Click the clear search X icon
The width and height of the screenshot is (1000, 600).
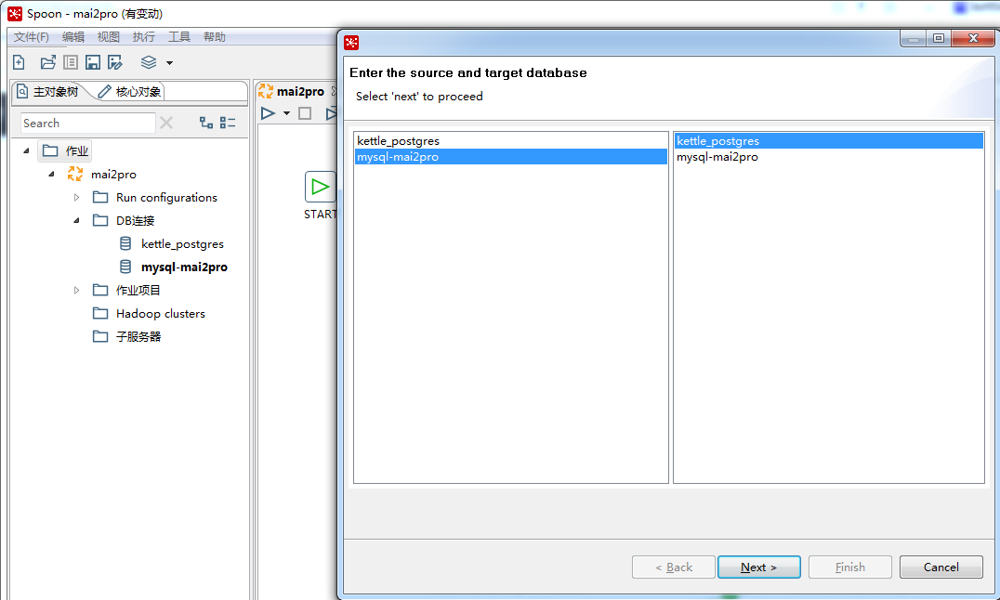click(x=168, y=123)
